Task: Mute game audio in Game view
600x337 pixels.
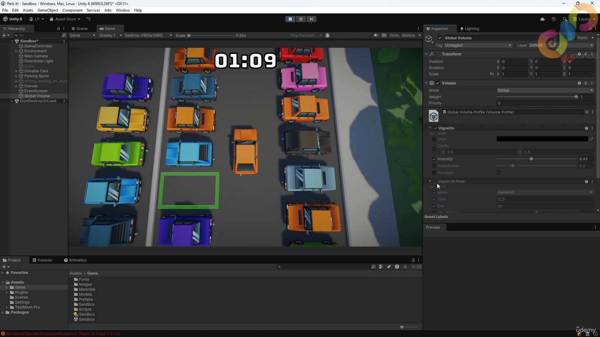Action: pos(375,36)
